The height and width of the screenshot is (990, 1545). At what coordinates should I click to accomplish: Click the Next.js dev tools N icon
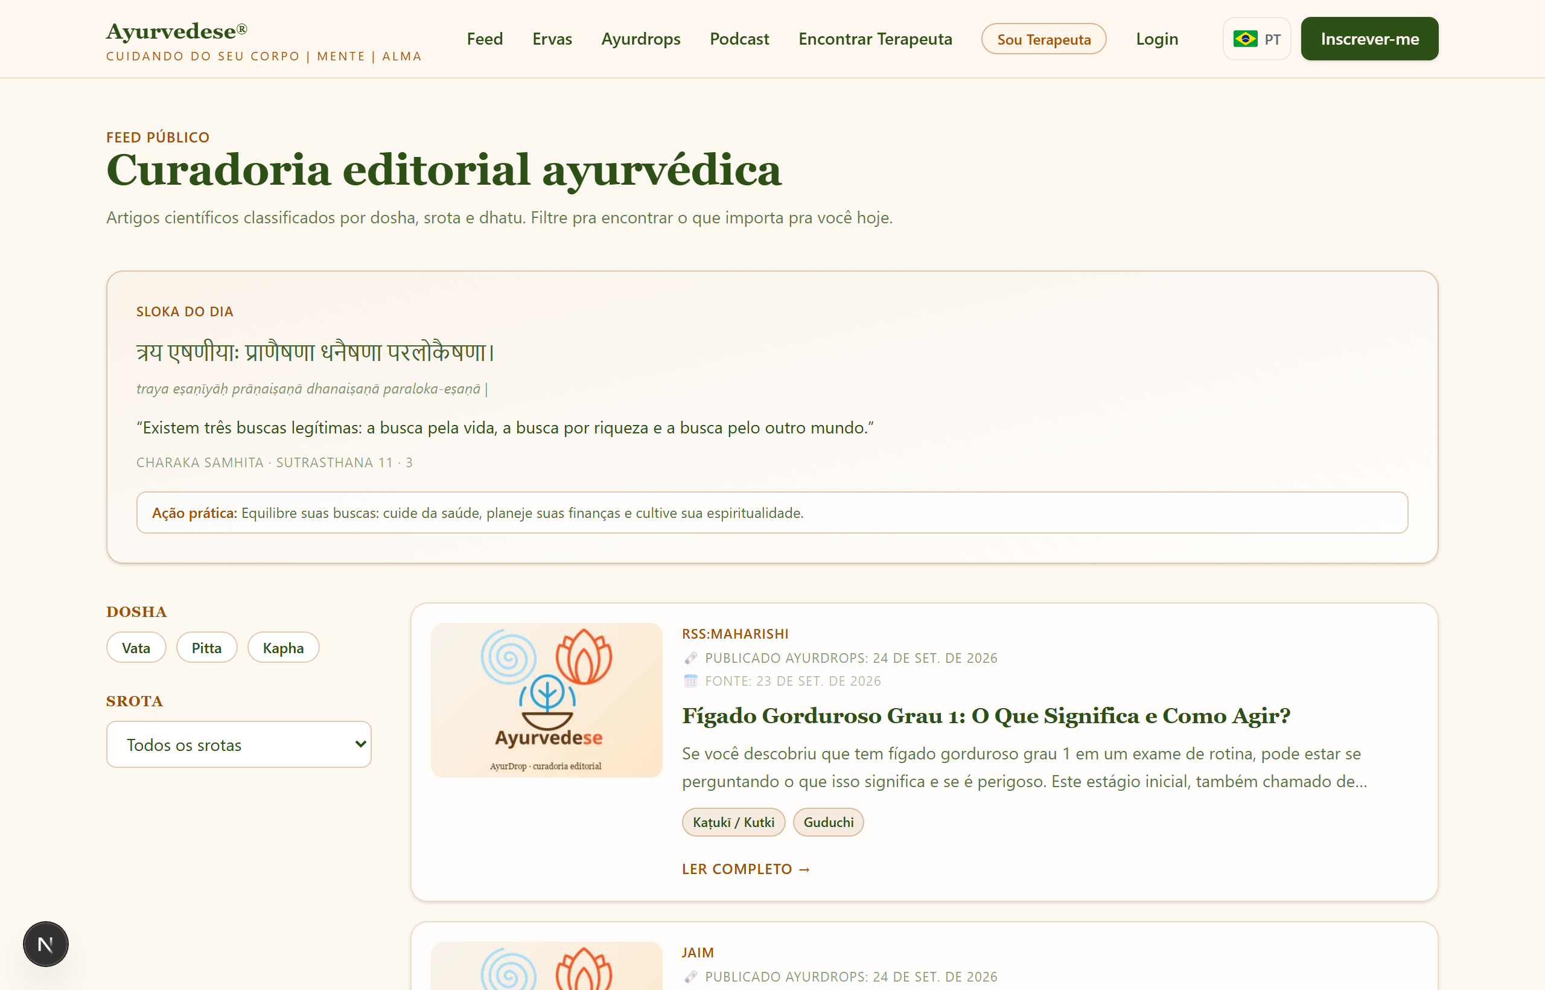pyautogui.click(x=46, y=944)
